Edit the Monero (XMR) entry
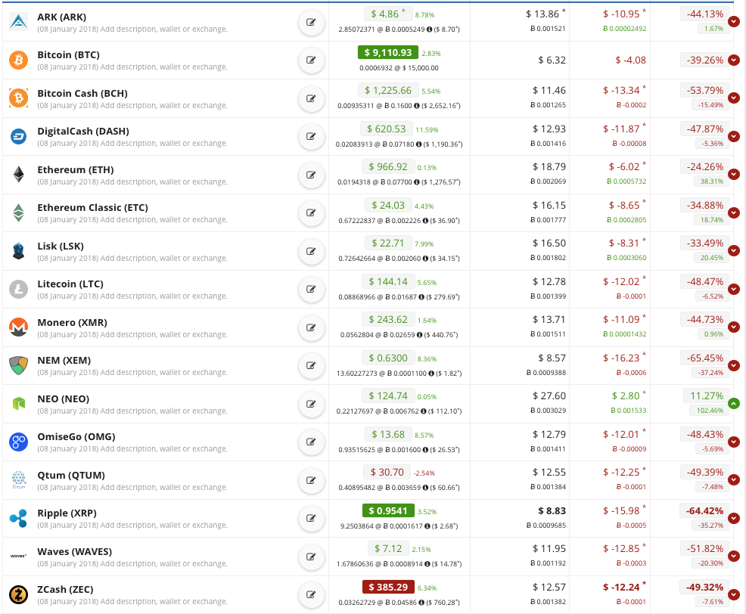746x614 pixels. (311, 327)
